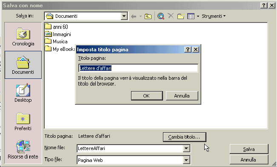Close the Salva con nome dialog
The width and height of the screenshot is (277, 167).
[x=272, y=6]
